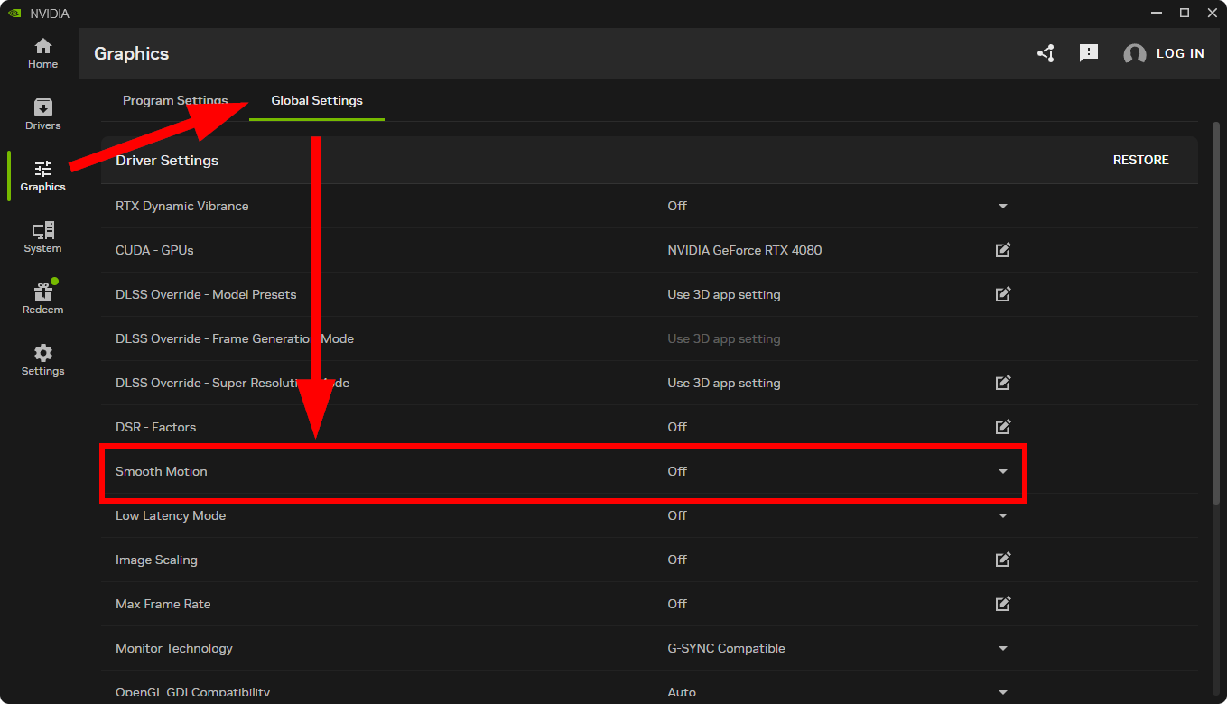Select the Drivers sidebar icon
1227x704 pixels.
(42, 114)
